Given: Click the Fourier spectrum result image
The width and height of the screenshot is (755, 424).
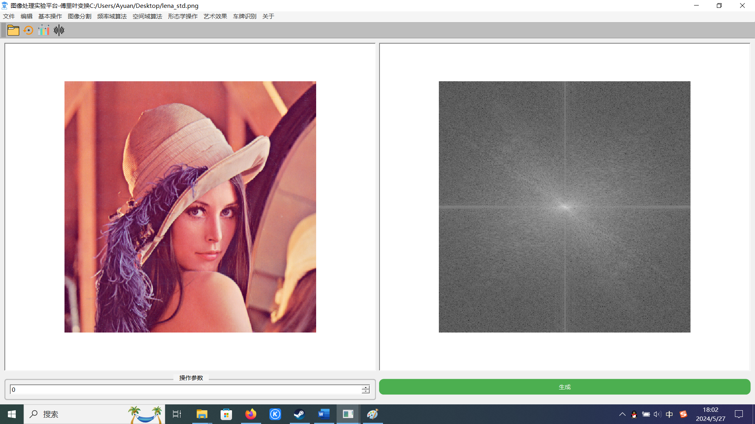Looking at the screenshot, I should click(564, 207).
